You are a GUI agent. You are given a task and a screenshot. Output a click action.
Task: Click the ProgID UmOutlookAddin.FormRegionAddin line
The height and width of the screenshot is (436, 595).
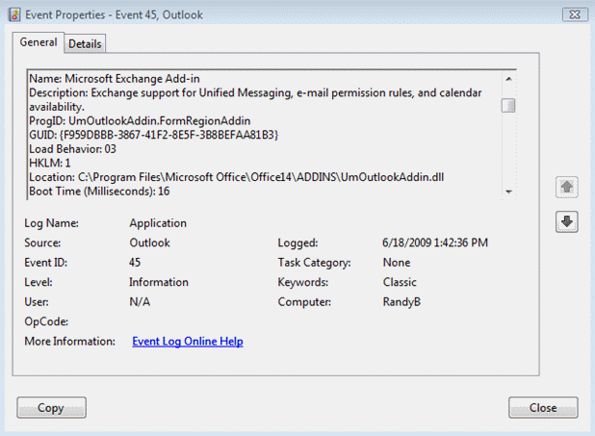[x=140, y=120]
